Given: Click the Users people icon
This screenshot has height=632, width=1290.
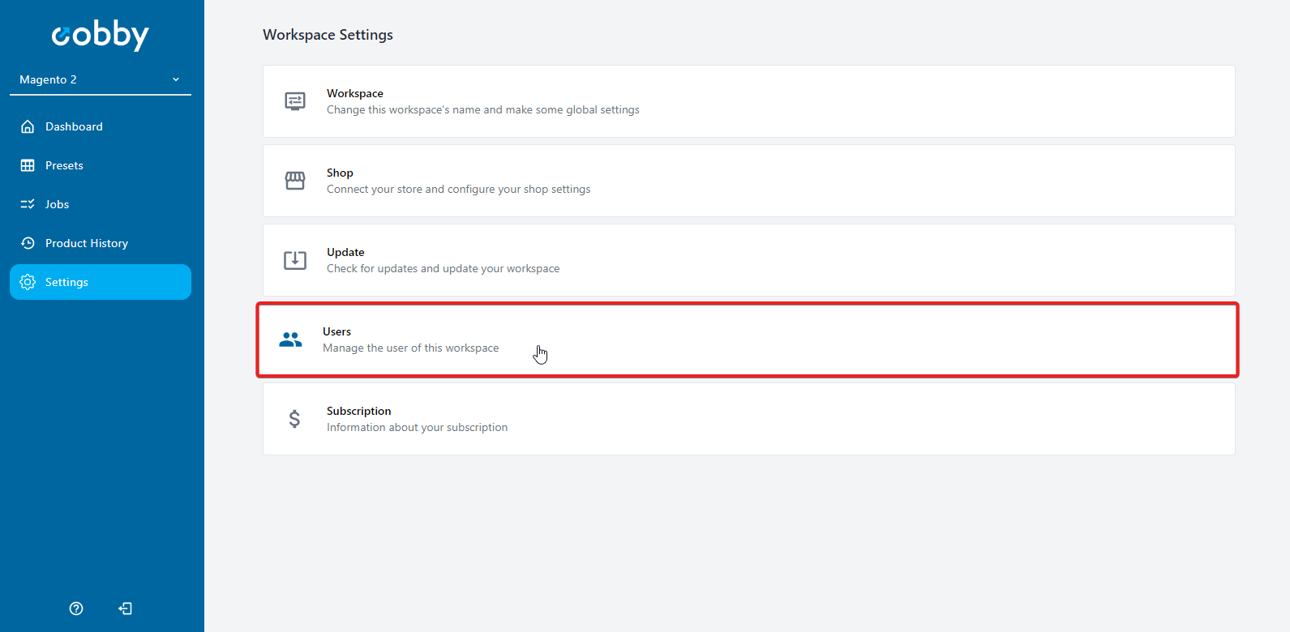Looking at the screenshot, I should (x=290, y=339).
